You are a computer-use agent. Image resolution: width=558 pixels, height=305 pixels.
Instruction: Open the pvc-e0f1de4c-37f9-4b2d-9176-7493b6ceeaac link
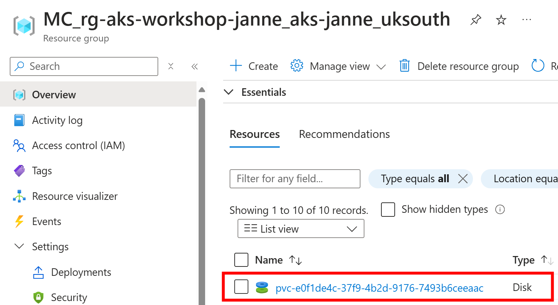tap(380, 288)
